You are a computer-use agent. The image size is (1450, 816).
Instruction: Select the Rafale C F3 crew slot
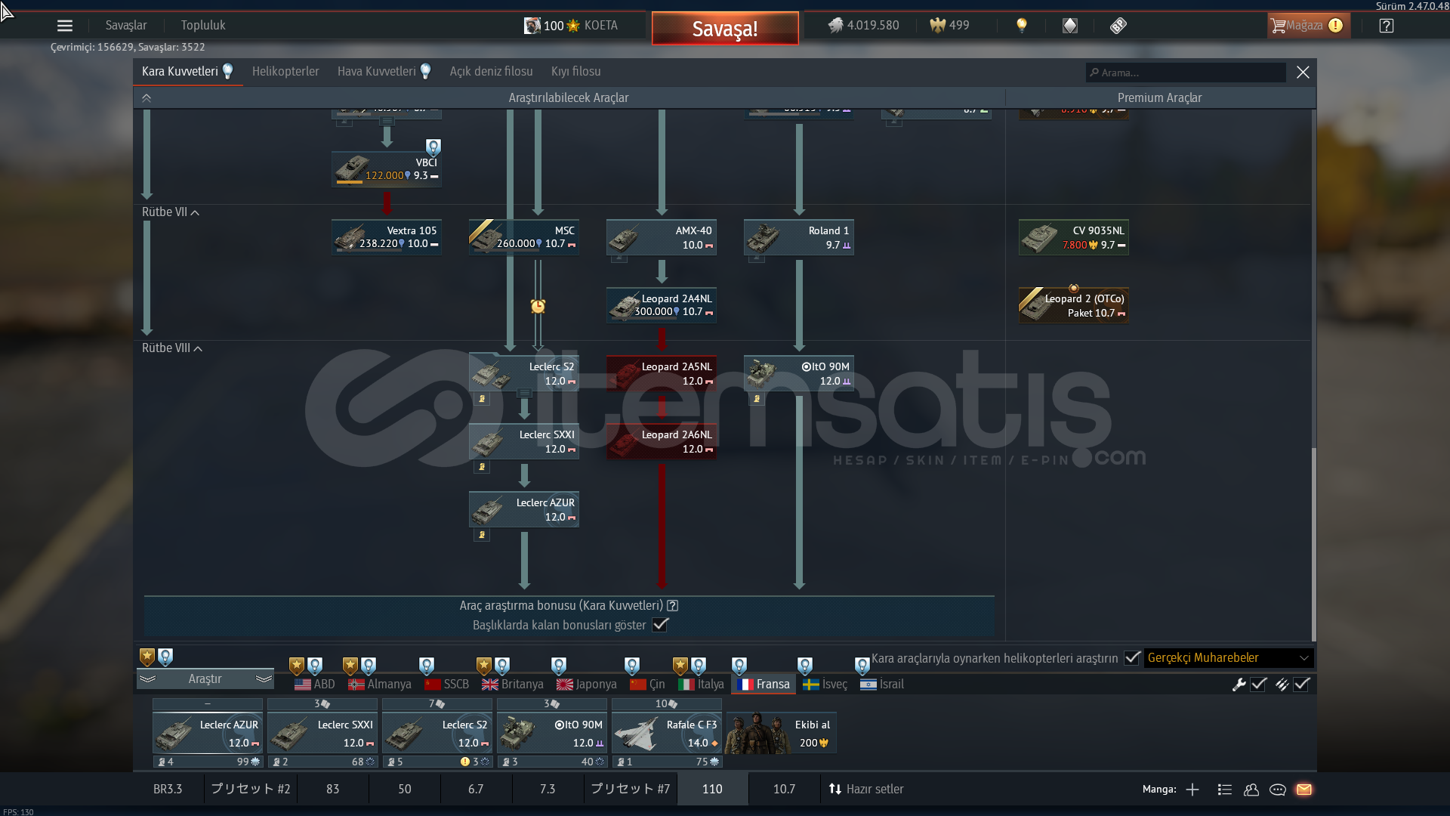coord(667,734)
